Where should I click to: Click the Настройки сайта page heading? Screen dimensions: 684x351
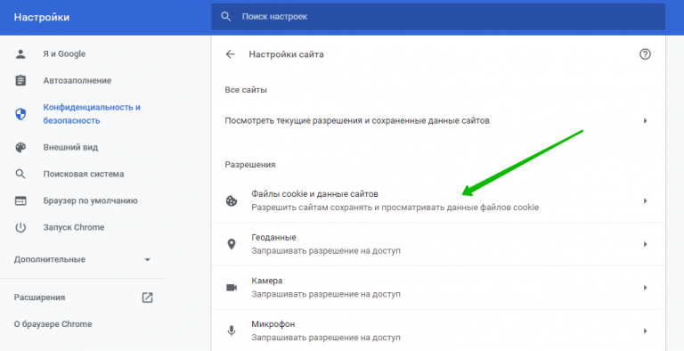[x=286, y=54]
